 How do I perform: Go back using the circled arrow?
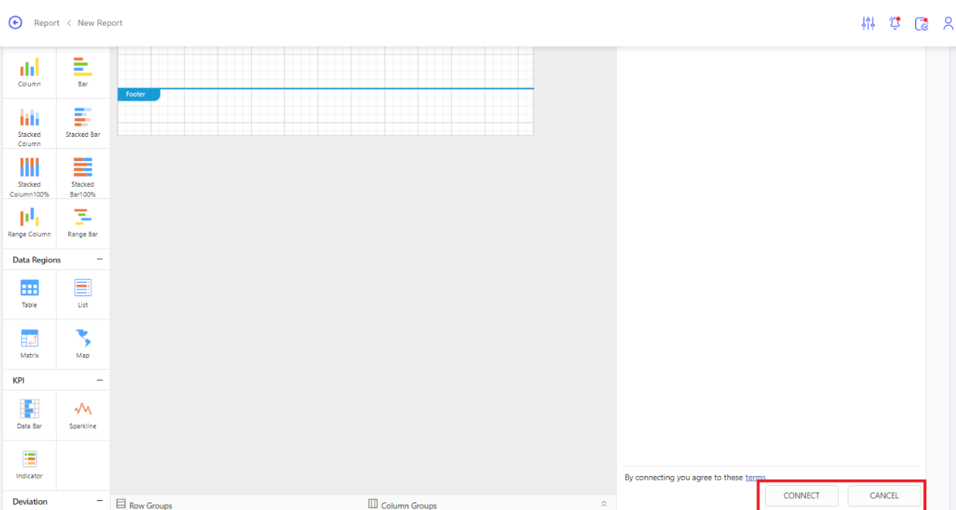[x=15, y=23]
